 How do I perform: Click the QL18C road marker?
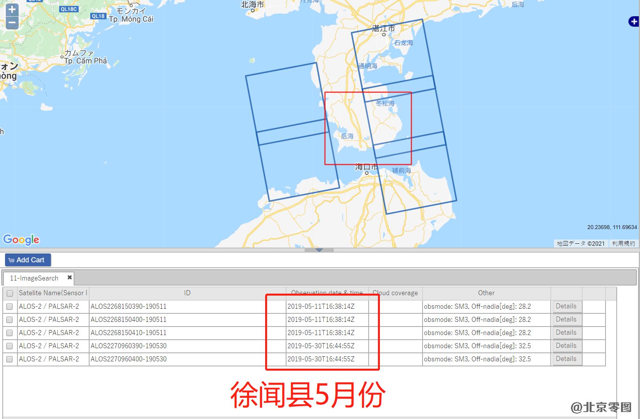pos(69,9)
